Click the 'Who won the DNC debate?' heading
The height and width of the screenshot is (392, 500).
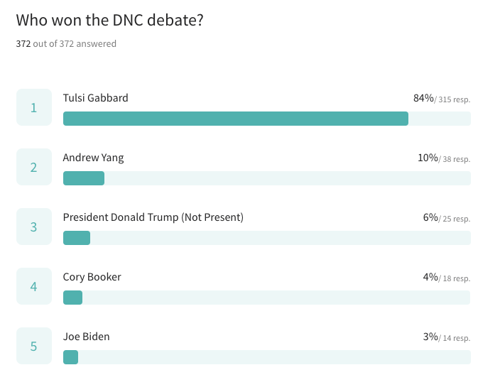pos(109,20)
